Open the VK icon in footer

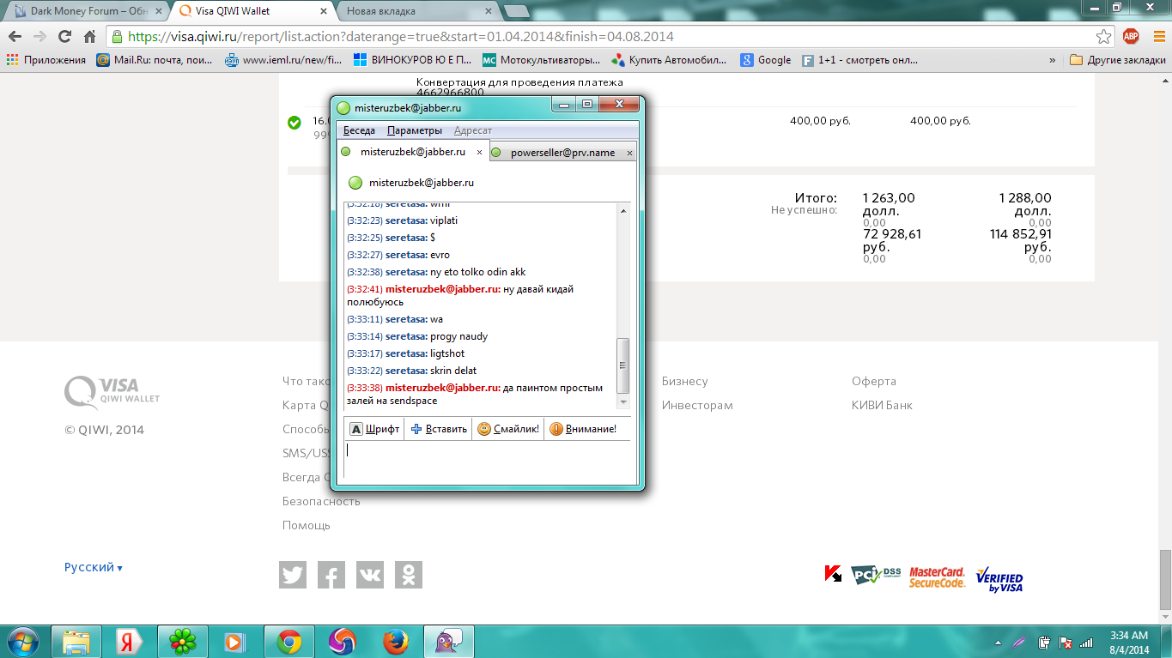[370, 575]
